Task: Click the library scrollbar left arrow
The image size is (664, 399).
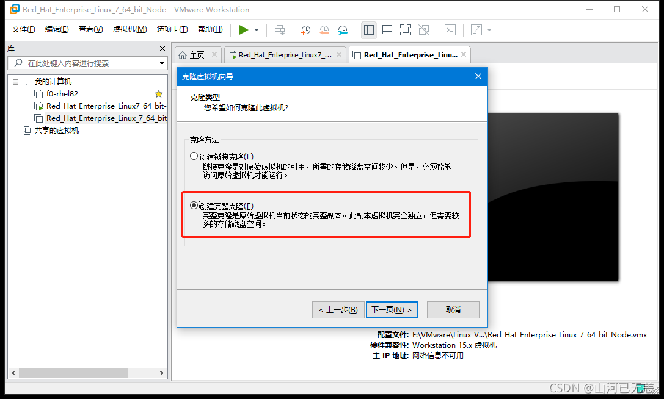Action: click(x=13, y=373)
